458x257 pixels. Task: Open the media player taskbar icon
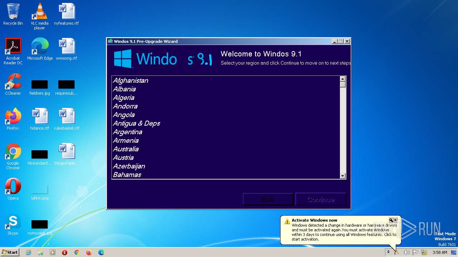[x=53, y=252]
